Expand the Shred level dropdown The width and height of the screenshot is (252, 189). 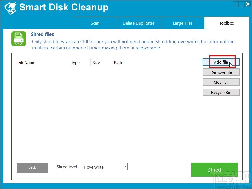tap(105, 167)
